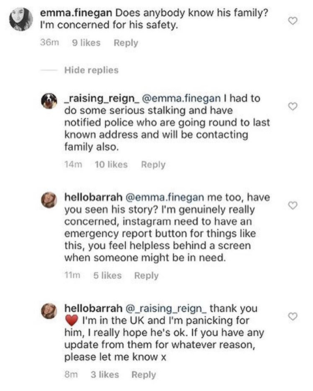Reply to emma.finegan's comment
This screenshot has width=313, height=391.
point(126,43)
